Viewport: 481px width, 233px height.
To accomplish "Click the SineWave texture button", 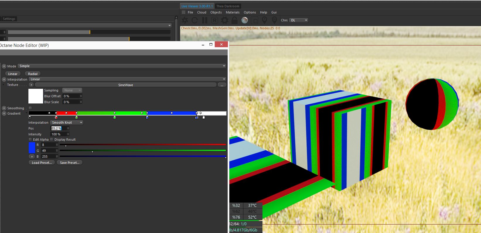I will point(126,85).
